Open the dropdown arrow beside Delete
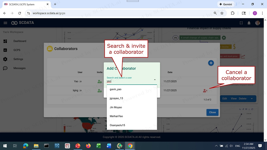 [x=252, y=99]
